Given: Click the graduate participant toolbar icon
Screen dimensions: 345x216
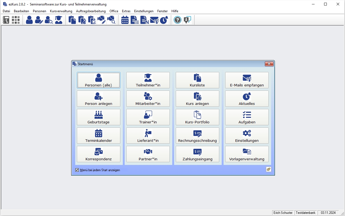Looking at the screenshot, I should tap(59, 20).
